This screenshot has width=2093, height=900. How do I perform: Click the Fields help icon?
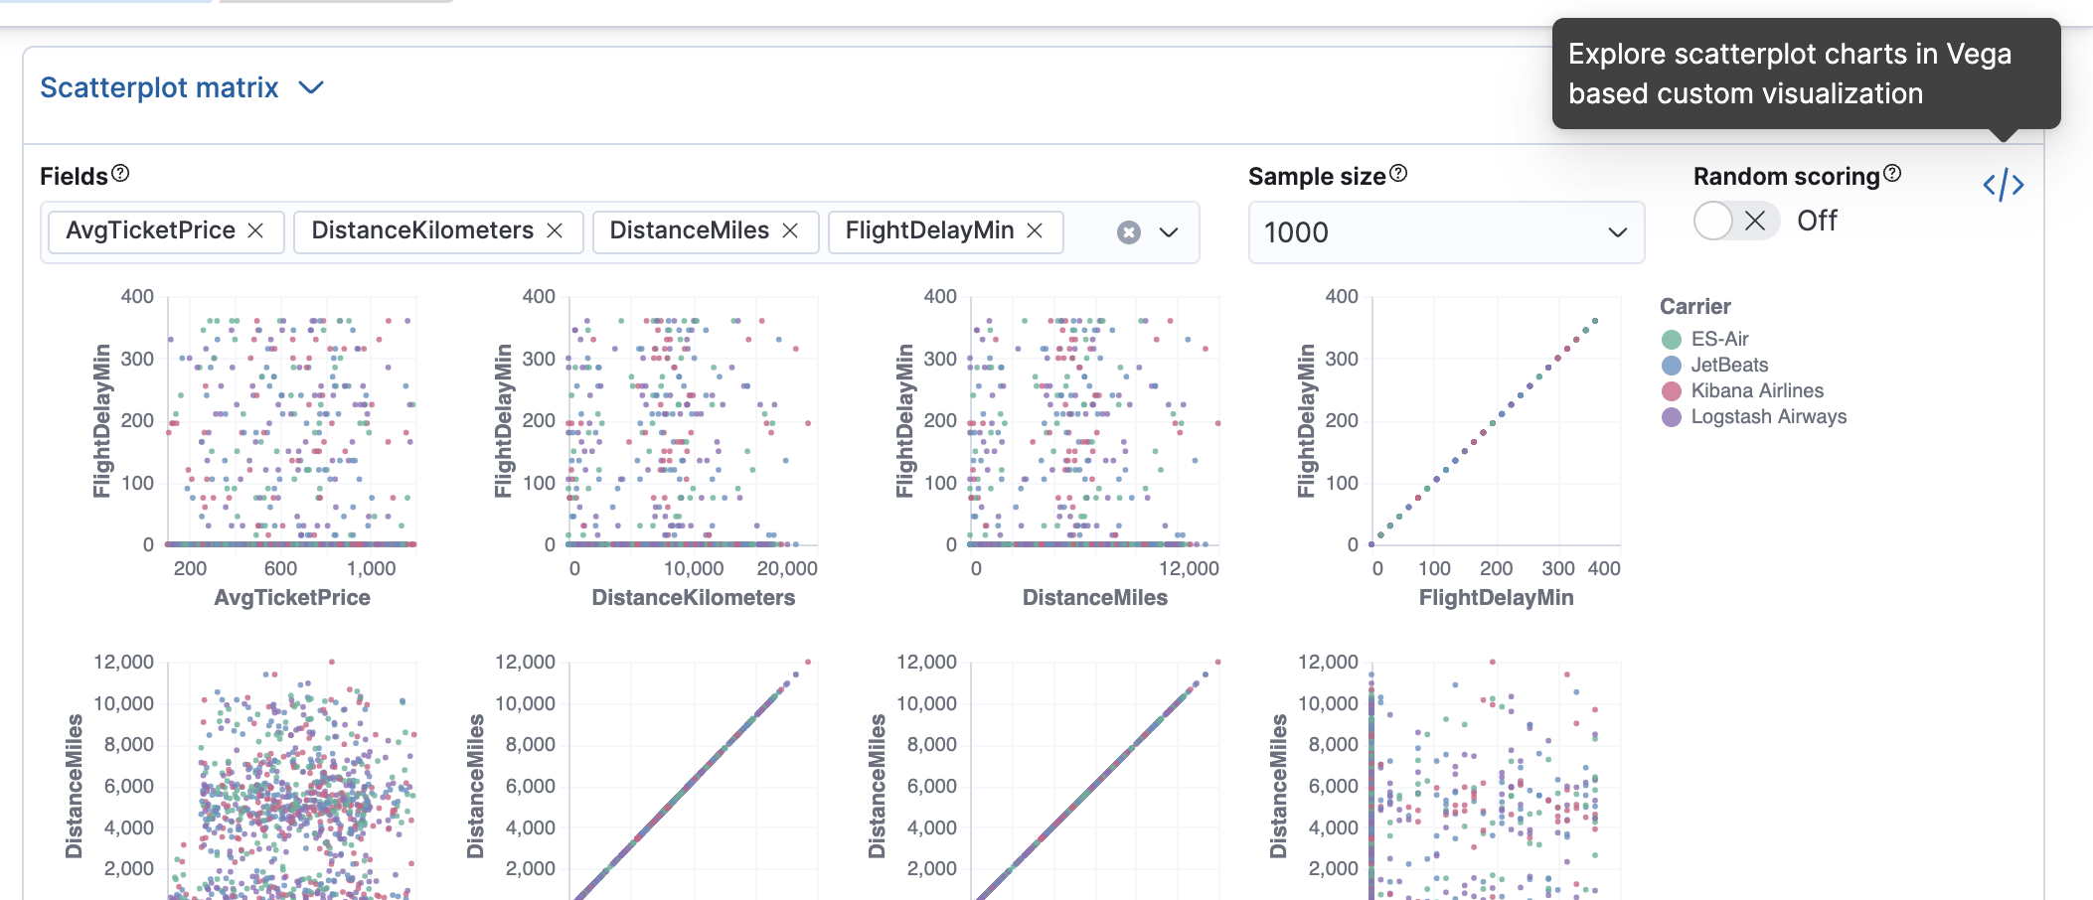121,174
